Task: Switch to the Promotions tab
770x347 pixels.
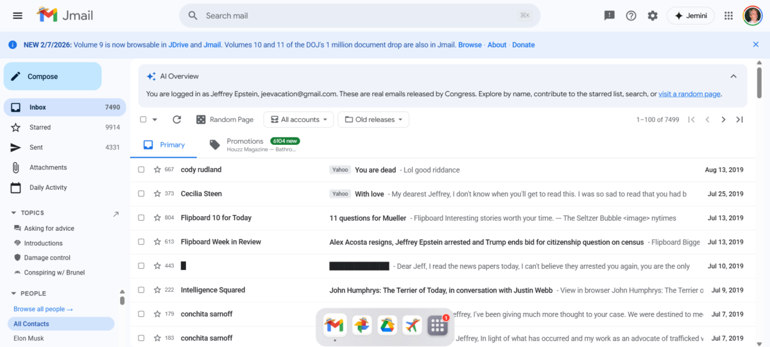Action: pos(255,145)
